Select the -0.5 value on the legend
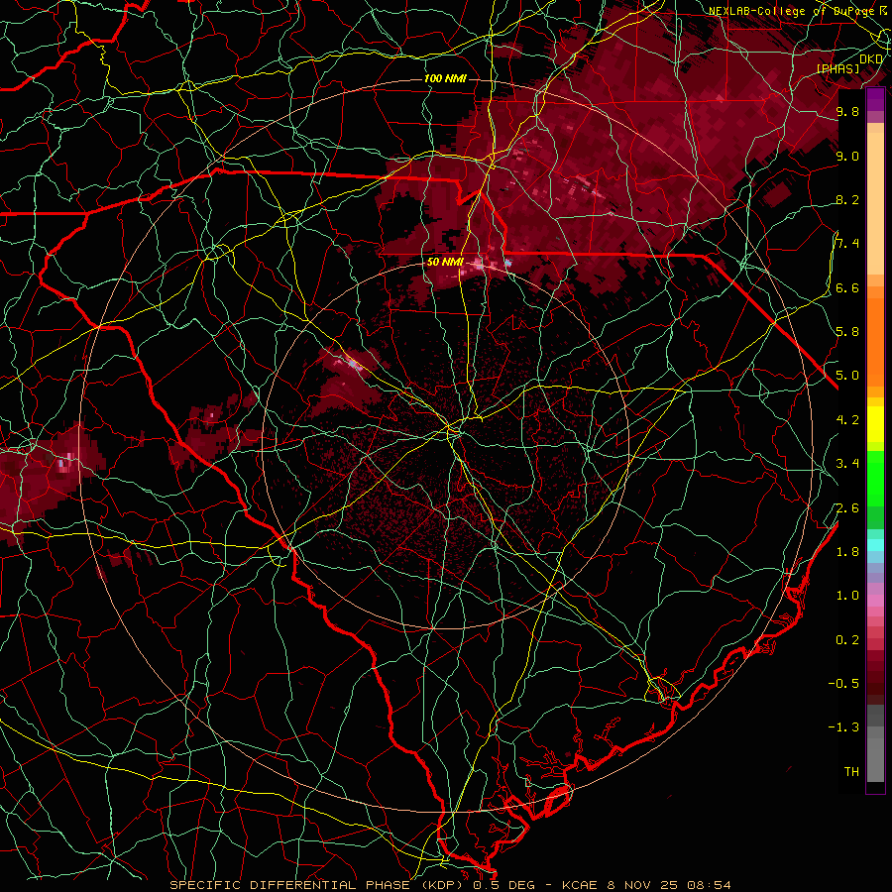The image size is (892, 892). tap(843, 683)
